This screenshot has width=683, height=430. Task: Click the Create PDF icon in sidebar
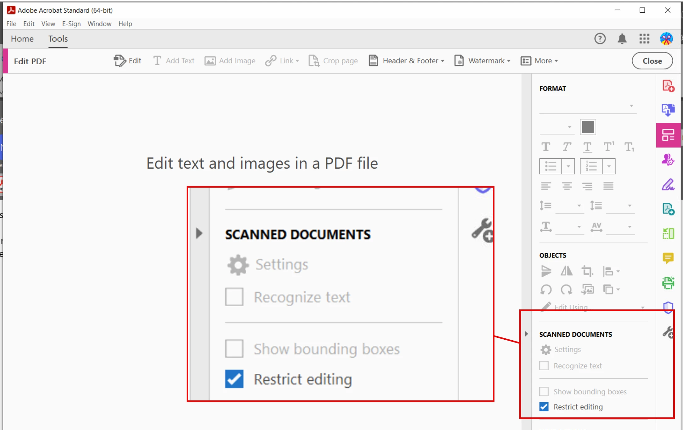pos(668,86)
